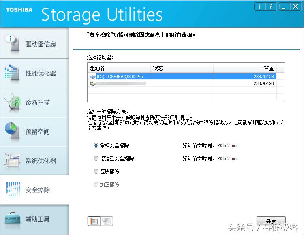Click the 系统优化器 icon in sidebar
The image size is (304, 235).
[13, 160]
